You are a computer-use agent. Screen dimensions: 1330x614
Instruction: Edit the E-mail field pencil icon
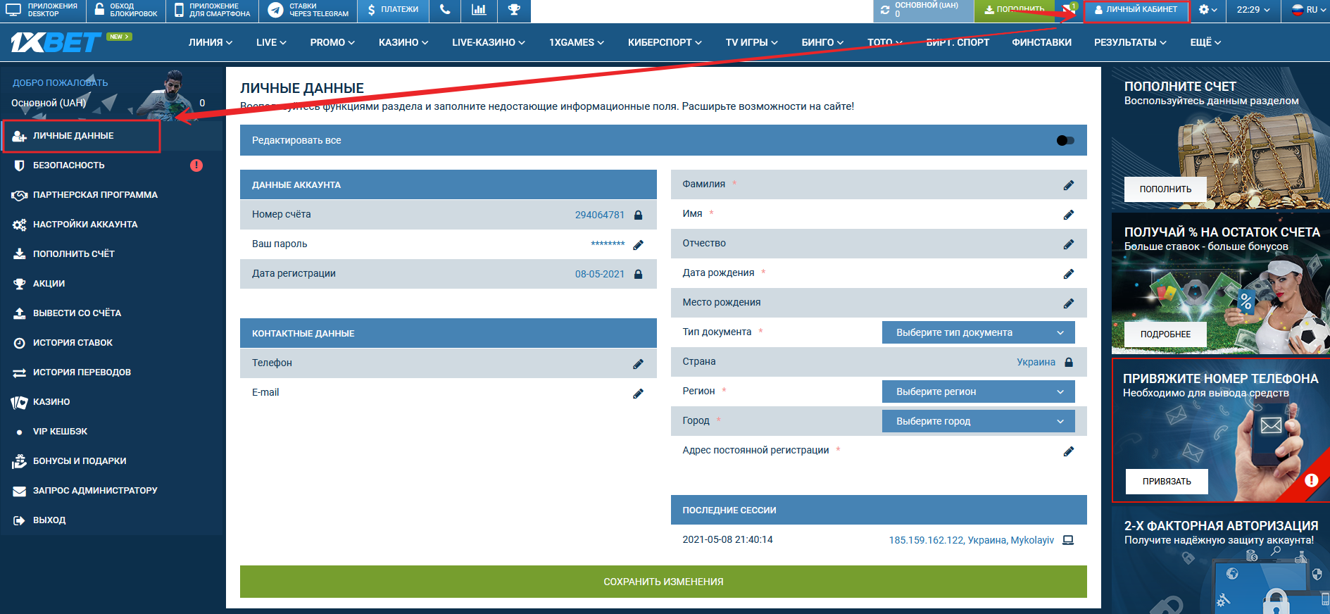tap(638, 394)
